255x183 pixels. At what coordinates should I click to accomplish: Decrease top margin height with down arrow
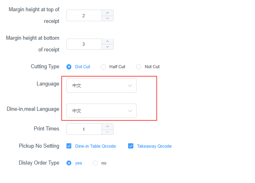[107, 18]
